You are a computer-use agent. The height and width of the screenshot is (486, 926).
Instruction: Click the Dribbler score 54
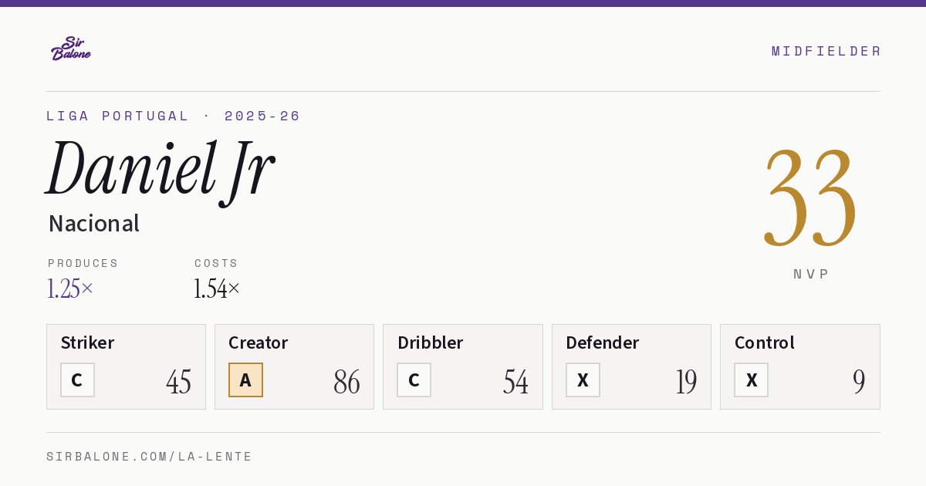(x=515, y=382)
